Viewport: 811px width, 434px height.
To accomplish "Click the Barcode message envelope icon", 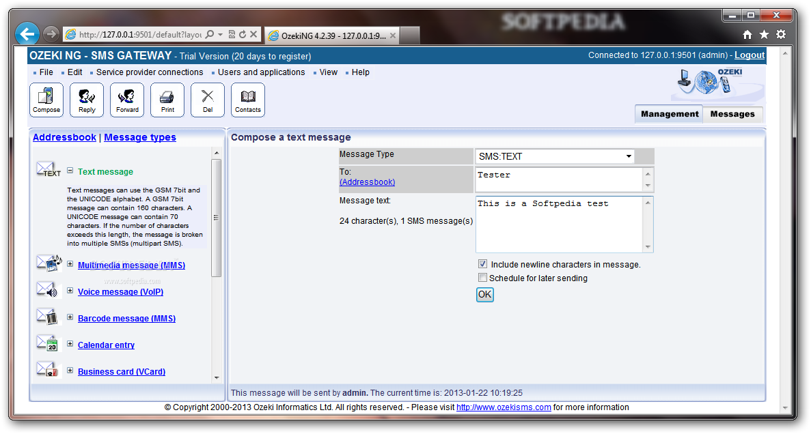I will tap(47, 316).
